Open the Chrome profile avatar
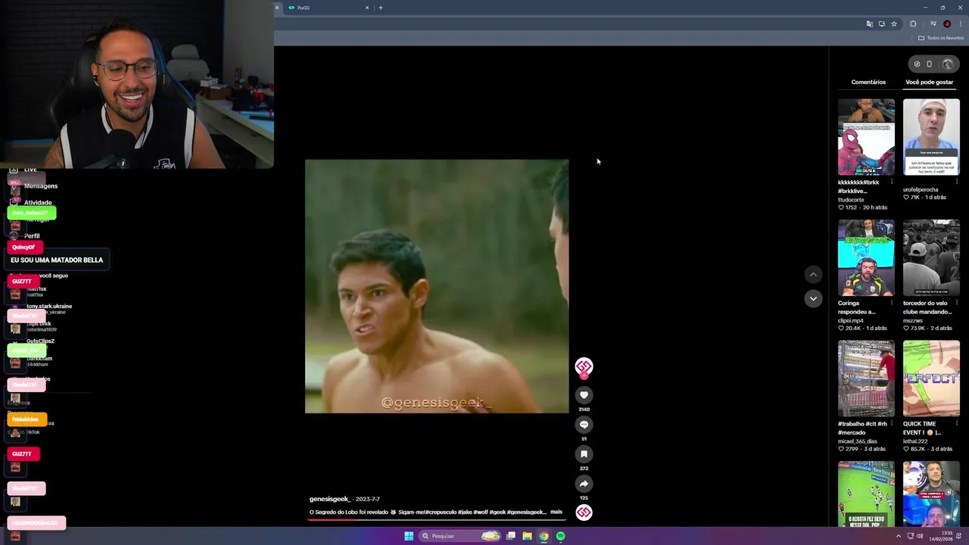This screenshot has height=545, width=969. [947, 24]
